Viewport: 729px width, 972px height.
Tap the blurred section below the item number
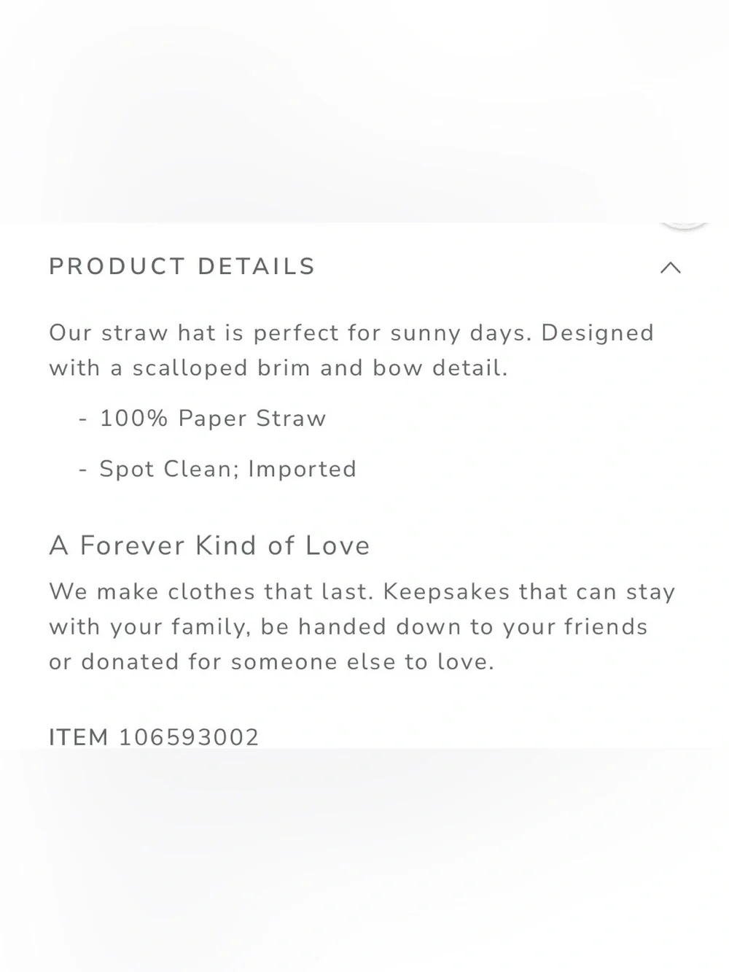pyautogui.click(x=364, y=860)
